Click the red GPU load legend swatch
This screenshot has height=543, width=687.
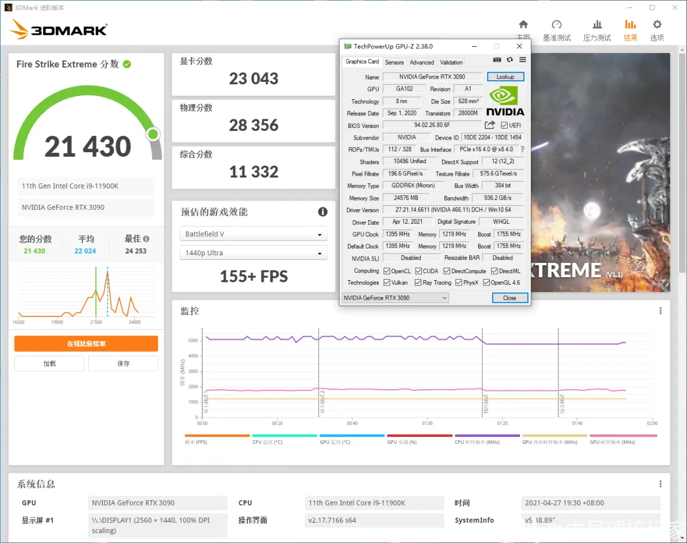(420, 436)
